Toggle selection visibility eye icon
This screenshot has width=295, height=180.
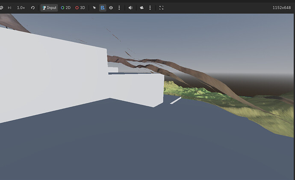point(111,8)
